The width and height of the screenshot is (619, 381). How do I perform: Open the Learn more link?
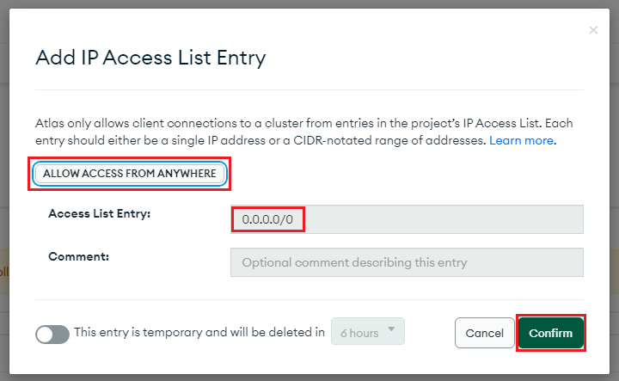coord(522,139)
